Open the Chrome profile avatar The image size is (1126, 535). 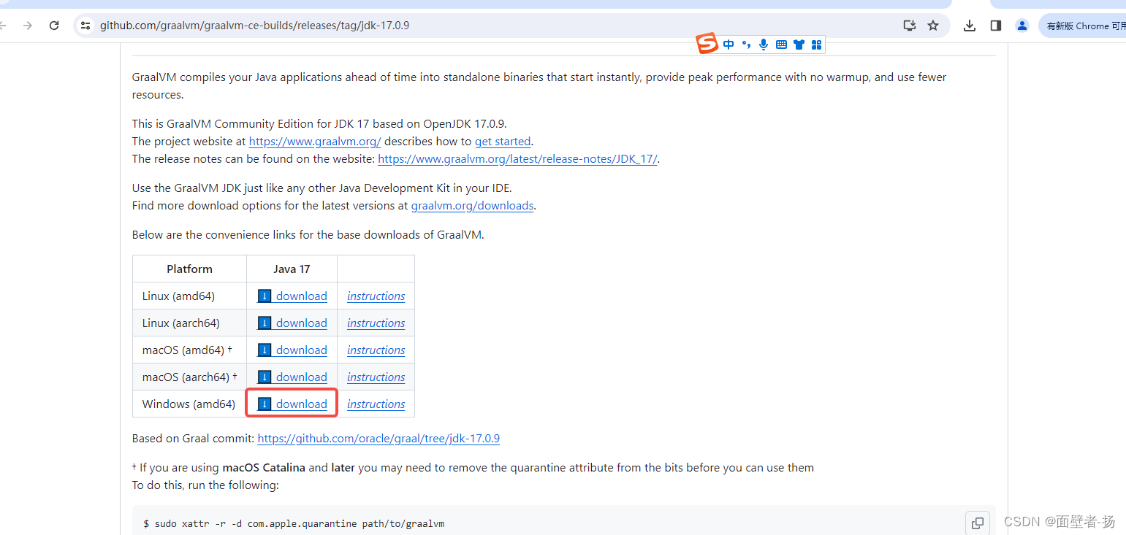coord(1022,26)
